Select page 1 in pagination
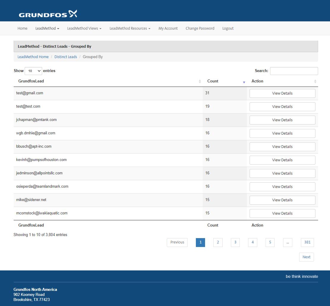This screenshot has width=330, height=306. [200, 242]
